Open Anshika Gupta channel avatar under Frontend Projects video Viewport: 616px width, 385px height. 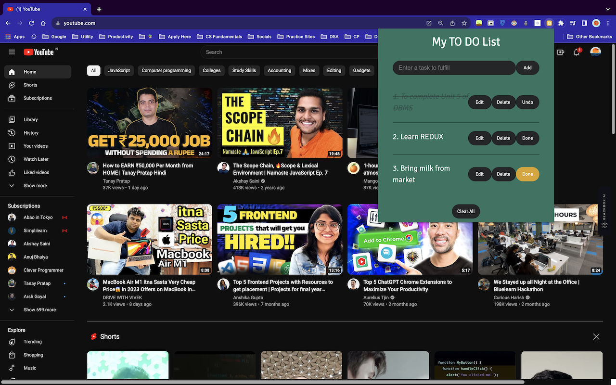[223, 284]
